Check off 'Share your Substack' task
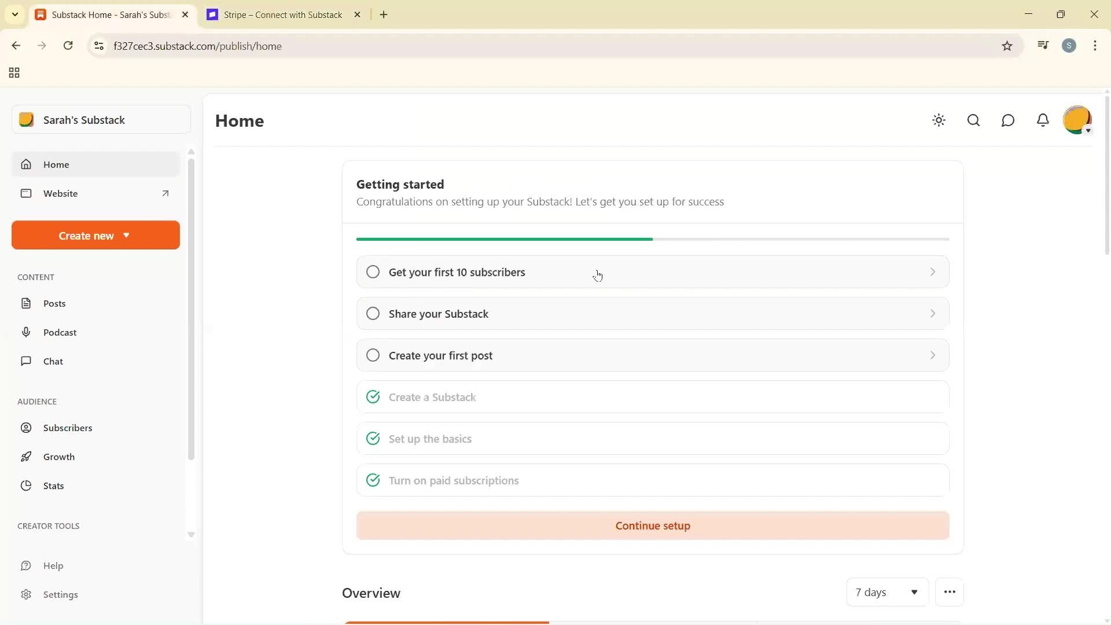This screenshot has height=625, width=1111. [373, 313]
